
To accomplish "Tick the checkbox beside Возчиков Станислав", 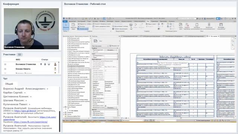I will 5,64.
